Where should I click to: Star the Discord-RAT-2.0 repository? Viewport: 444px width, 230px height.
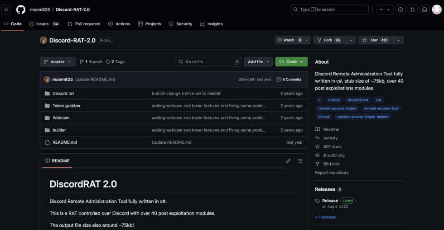(x=375, y=40)
